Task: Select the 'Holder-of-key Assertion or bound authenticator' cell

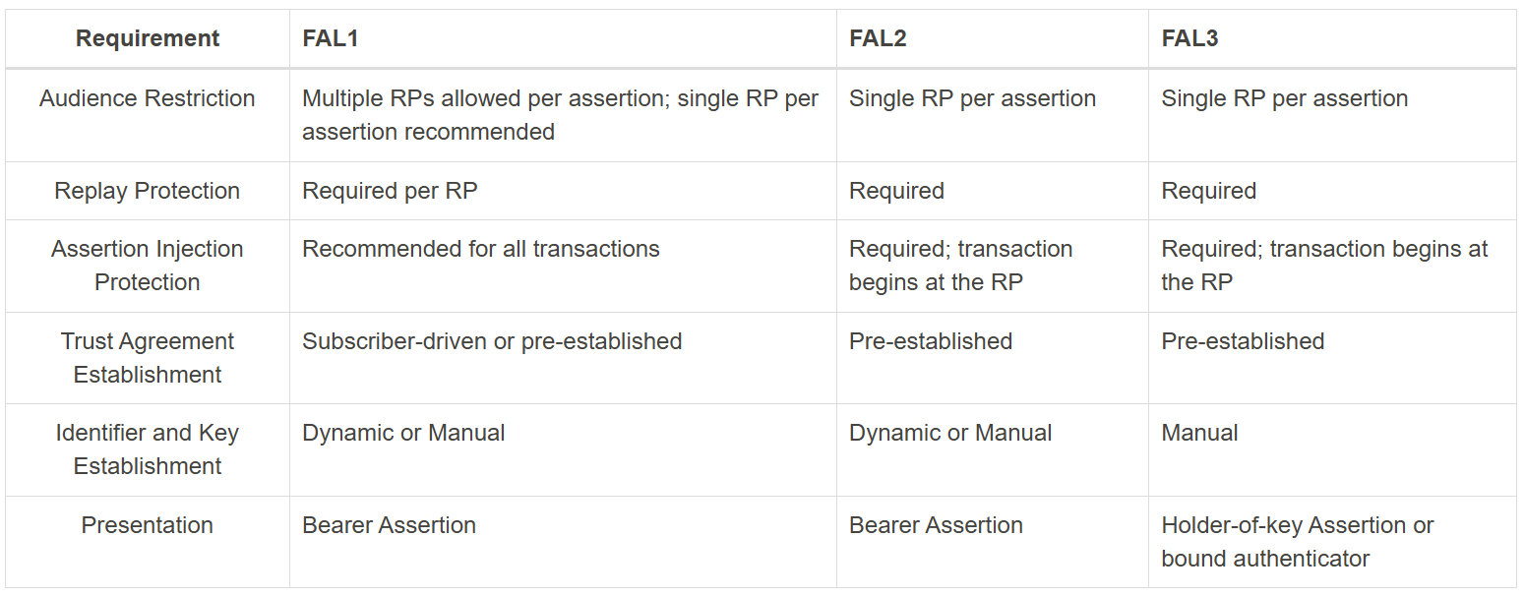Action: click(1297, 542)
